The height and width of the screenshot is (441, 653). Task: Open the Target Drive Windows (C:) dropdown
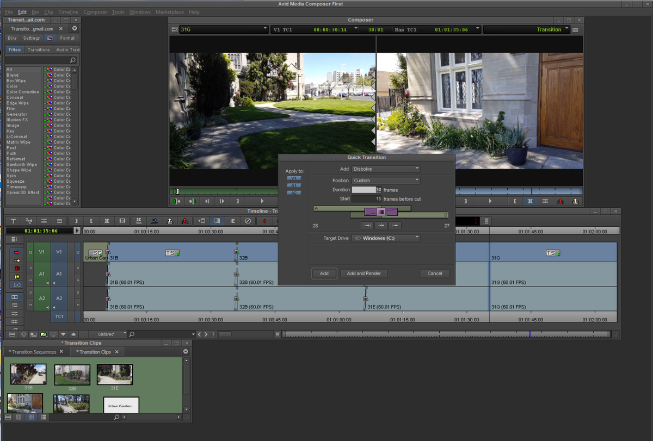386,238
